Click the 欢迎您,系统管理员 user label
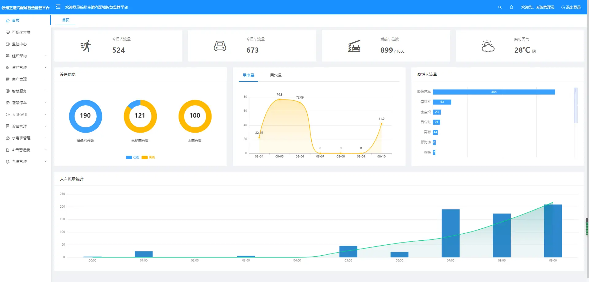The image size is (589, 282). (537, 7)
